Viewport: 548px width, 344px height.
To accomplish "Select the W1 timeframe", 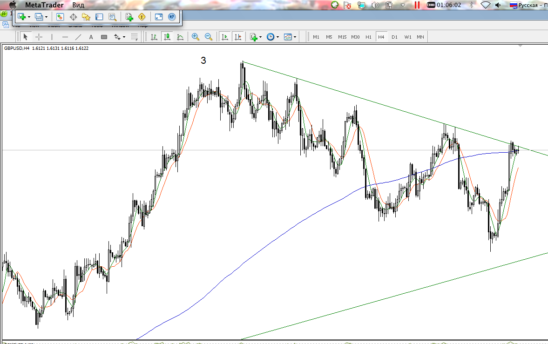I will [x=408, y=37].
